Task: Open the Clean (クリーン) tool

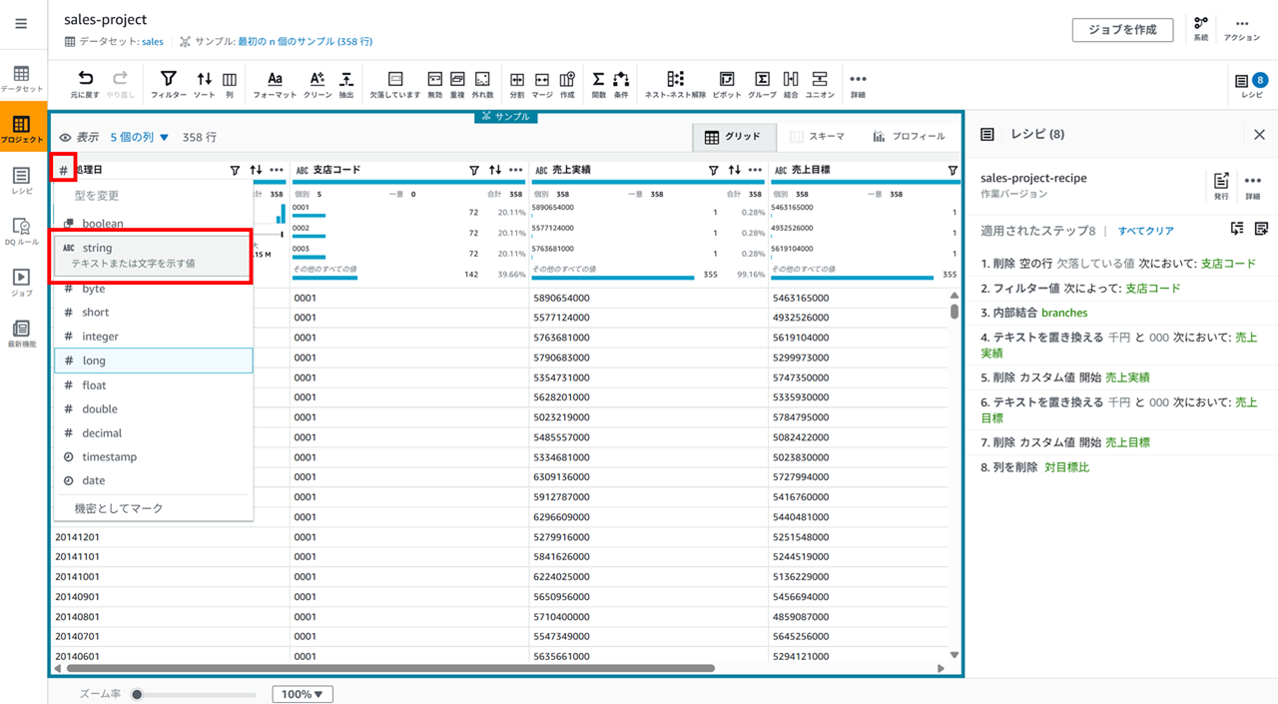Action: tap(318, 84)
